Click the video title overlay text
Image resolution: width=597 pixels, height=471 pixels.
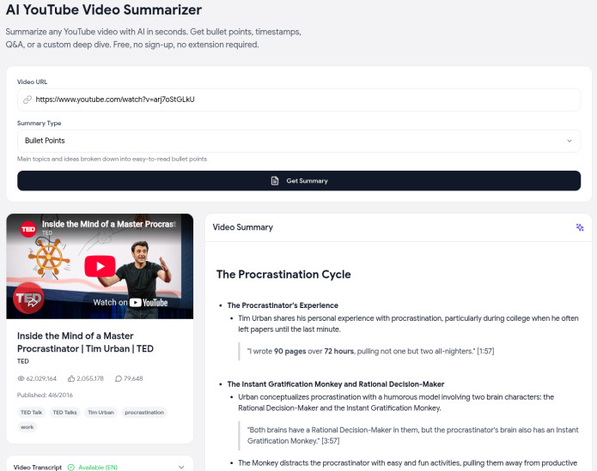pos(109,224)
